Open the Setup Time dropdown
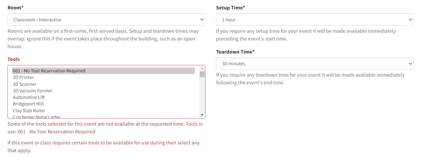This screenshot has height=157, width=426. pyautogui.click(x=315, y=20)
